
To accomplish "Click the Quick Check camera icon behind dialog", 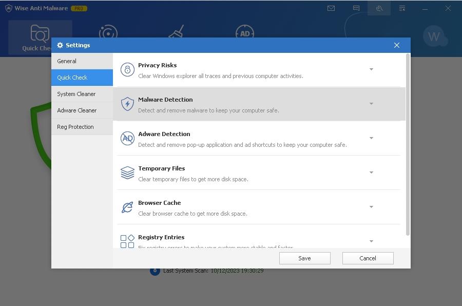I will (40, 33).
